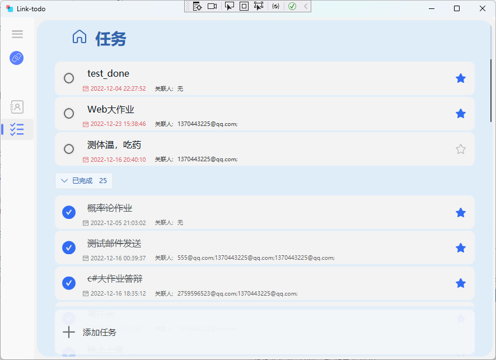Click the green checkmark icon in overlay toolbar

tap(292, 6)
